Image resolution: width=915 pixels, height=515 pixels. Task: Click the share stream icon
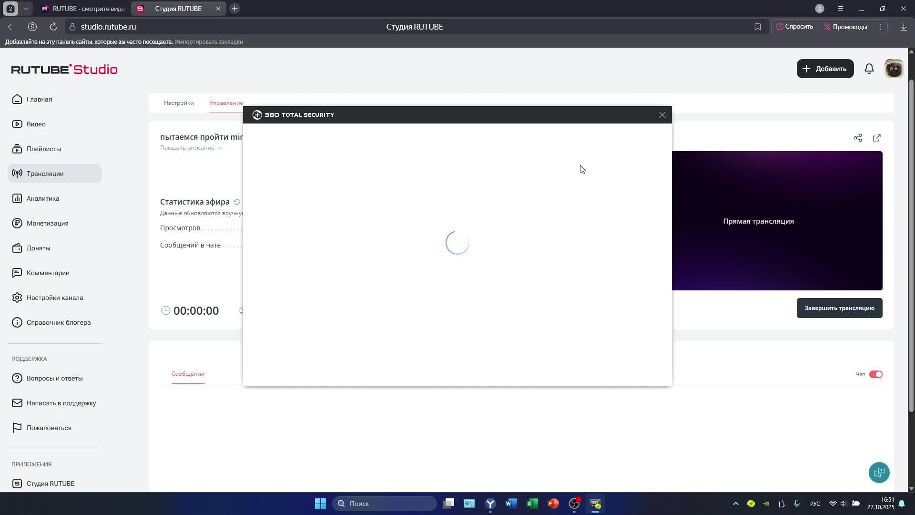[858, 138]
